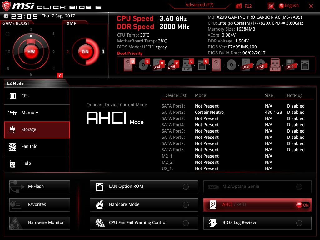Click the Game Boost HW dial
Image resolution: width=320 pixels, height=240 pixels.
coord(31,52)
